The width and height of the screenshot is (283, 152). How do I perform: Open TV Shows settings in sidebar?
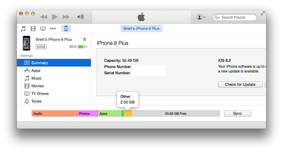(x=54, y=93)
